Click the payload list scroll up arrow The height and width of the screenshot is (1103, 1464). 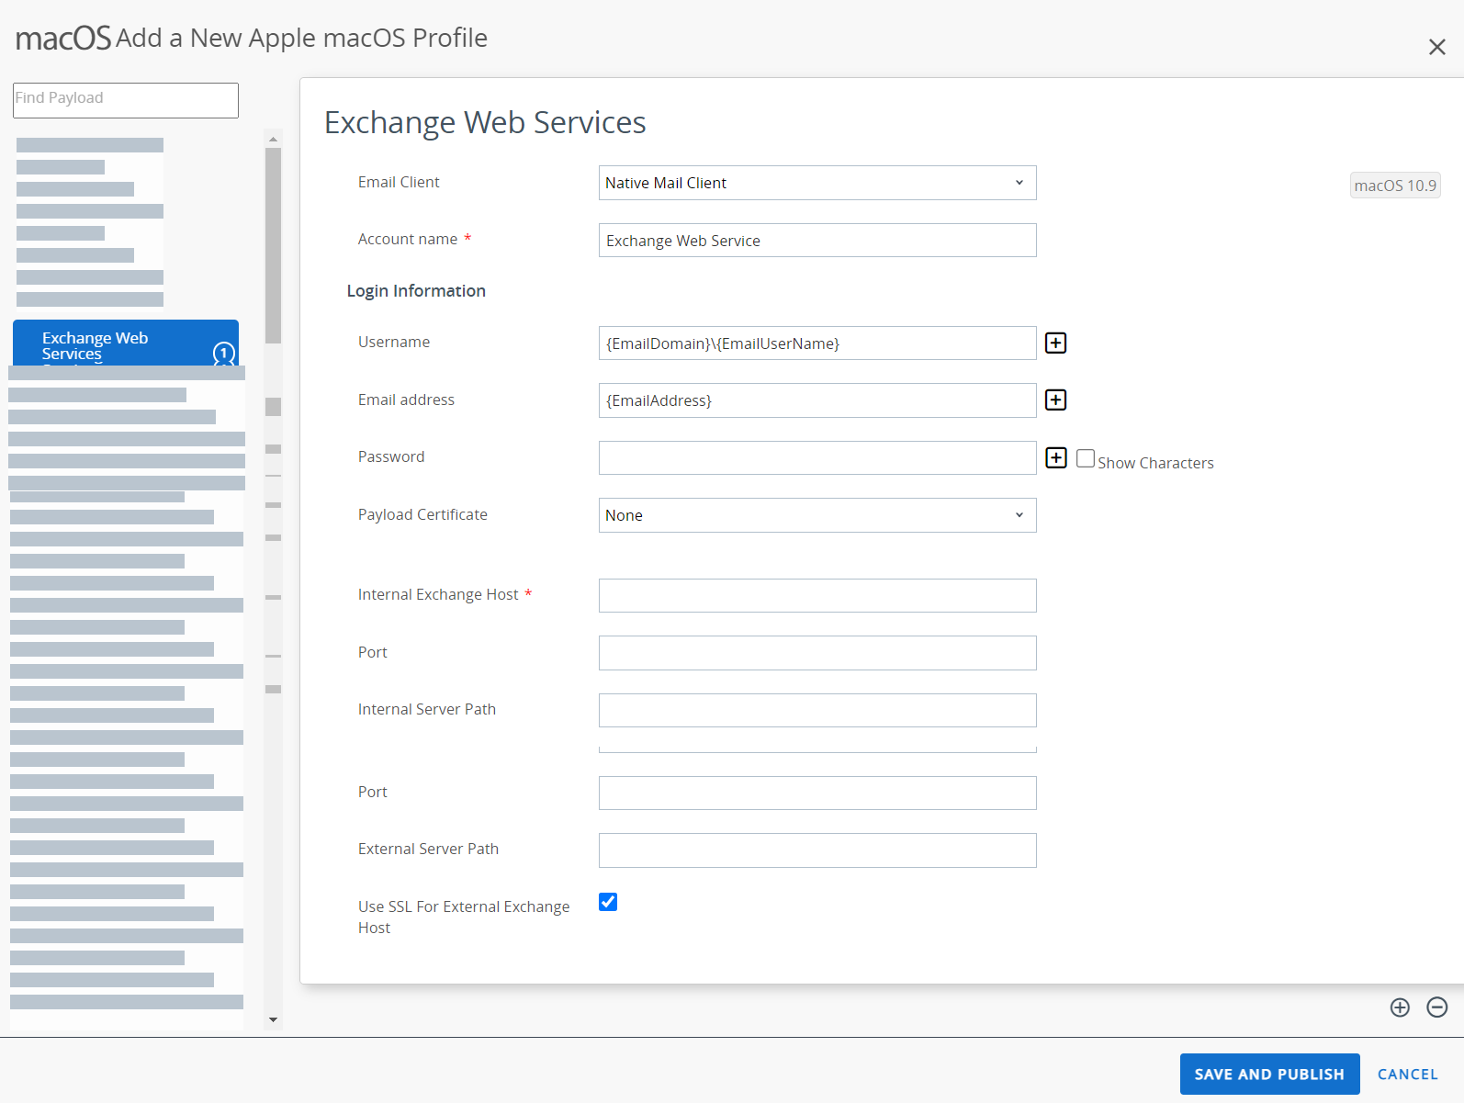coord(273,139)
